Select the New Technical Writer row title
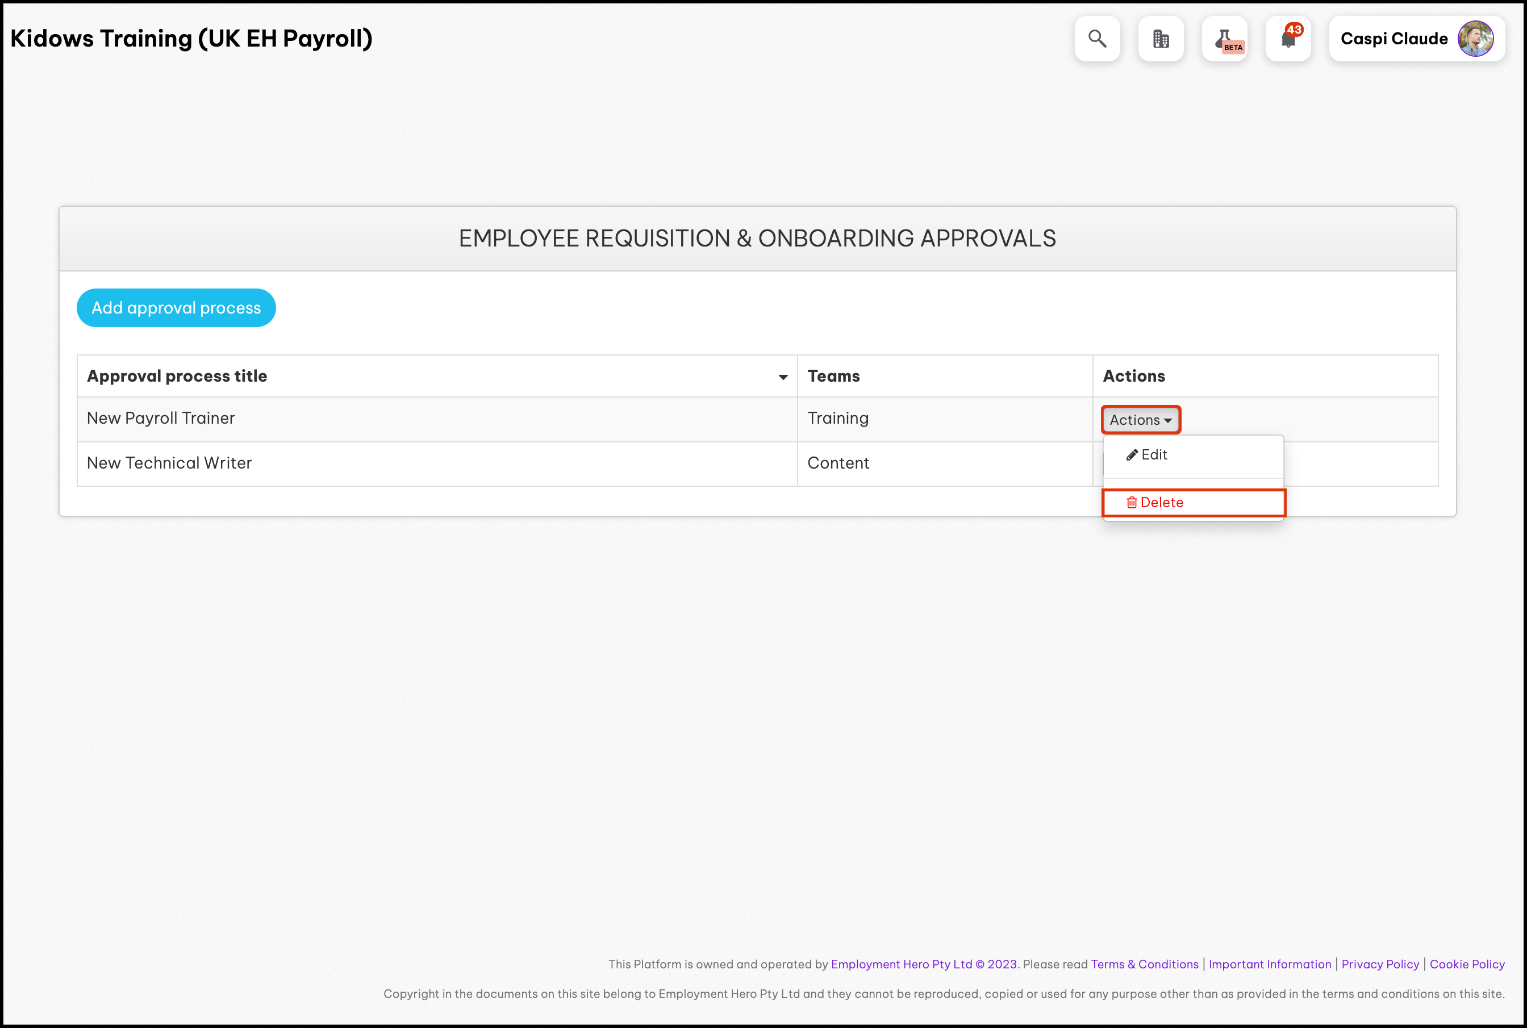Image resolution: width=1527 pixels, height=1028 pixels. point(169,463)
